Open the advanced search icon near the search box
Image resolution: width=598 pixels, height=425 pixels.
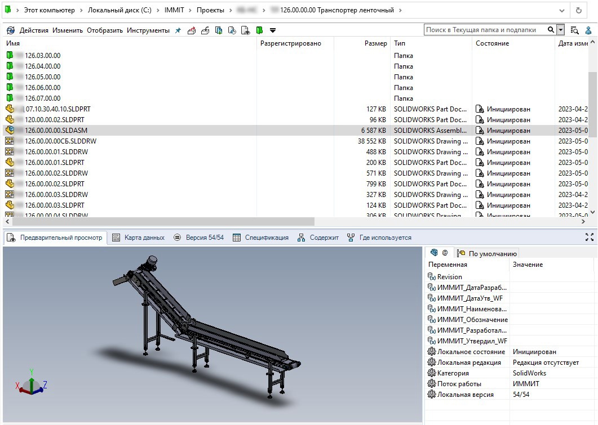(573, 30)
